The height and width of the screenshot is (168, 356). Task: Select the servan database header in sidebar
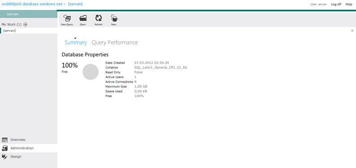coord(29,14)
